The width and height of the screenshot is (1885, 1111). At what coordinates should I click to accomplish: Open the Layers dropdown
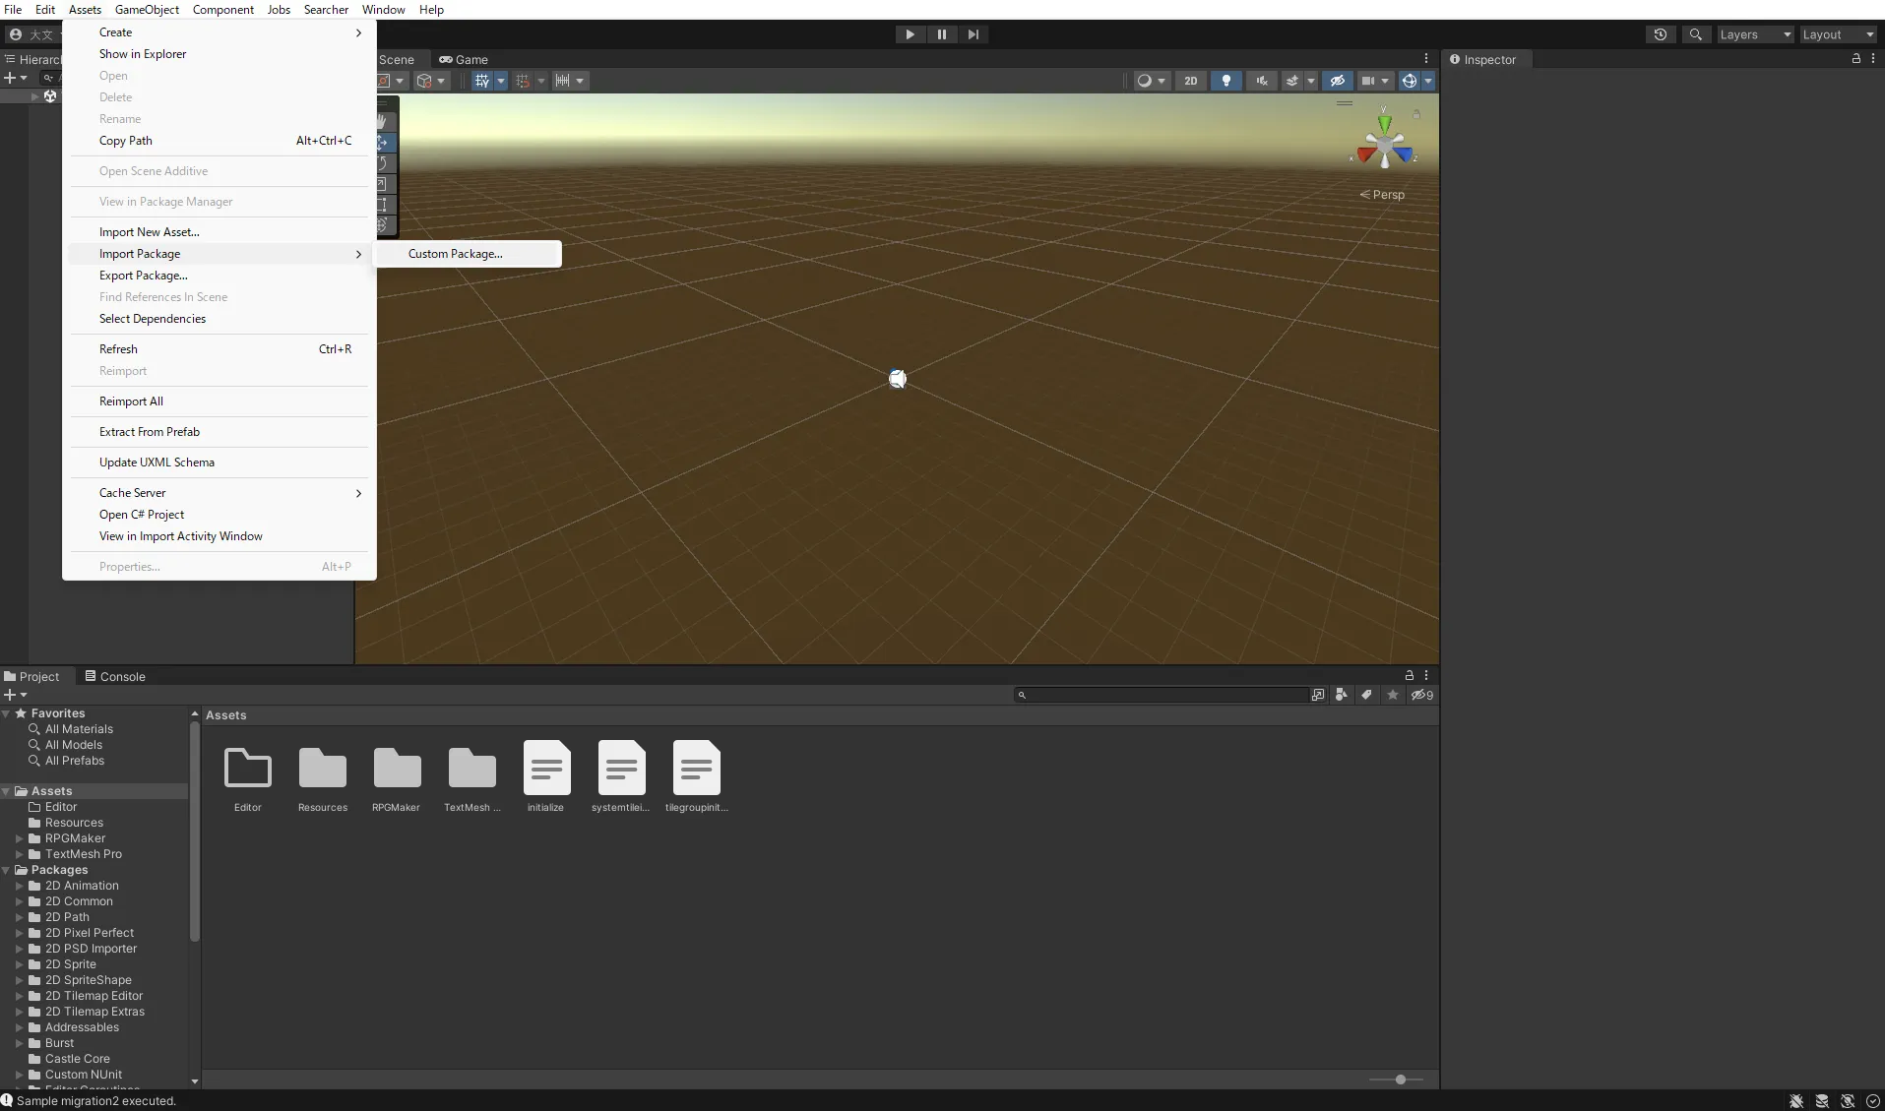tap(1754, 34)
